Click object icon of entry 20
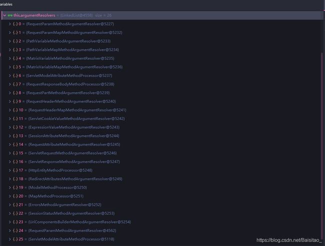325x246 pixels. click(x=15, y=196)
